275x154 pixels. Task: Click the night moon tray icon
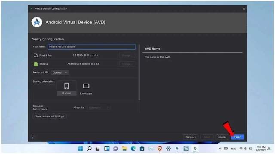(269, 148)
